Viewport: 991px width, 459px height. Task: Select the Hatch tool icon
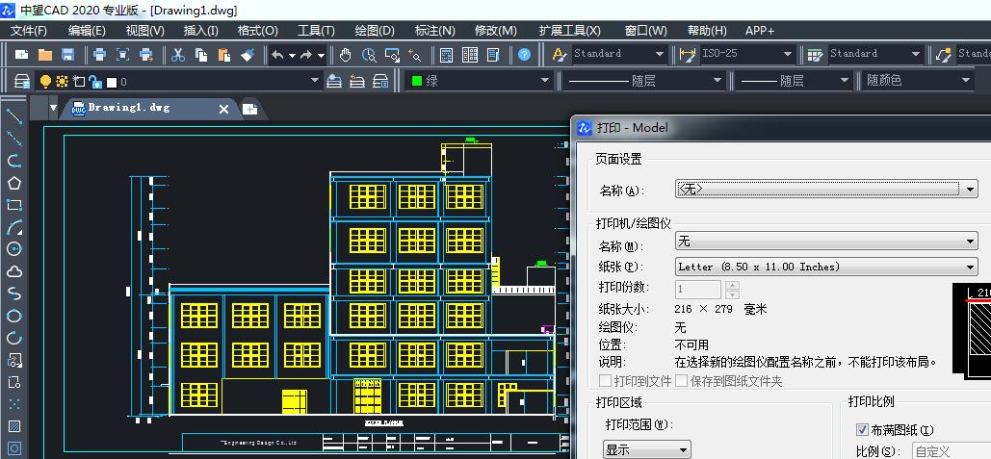pyautogui.click(x=13, y=425)
